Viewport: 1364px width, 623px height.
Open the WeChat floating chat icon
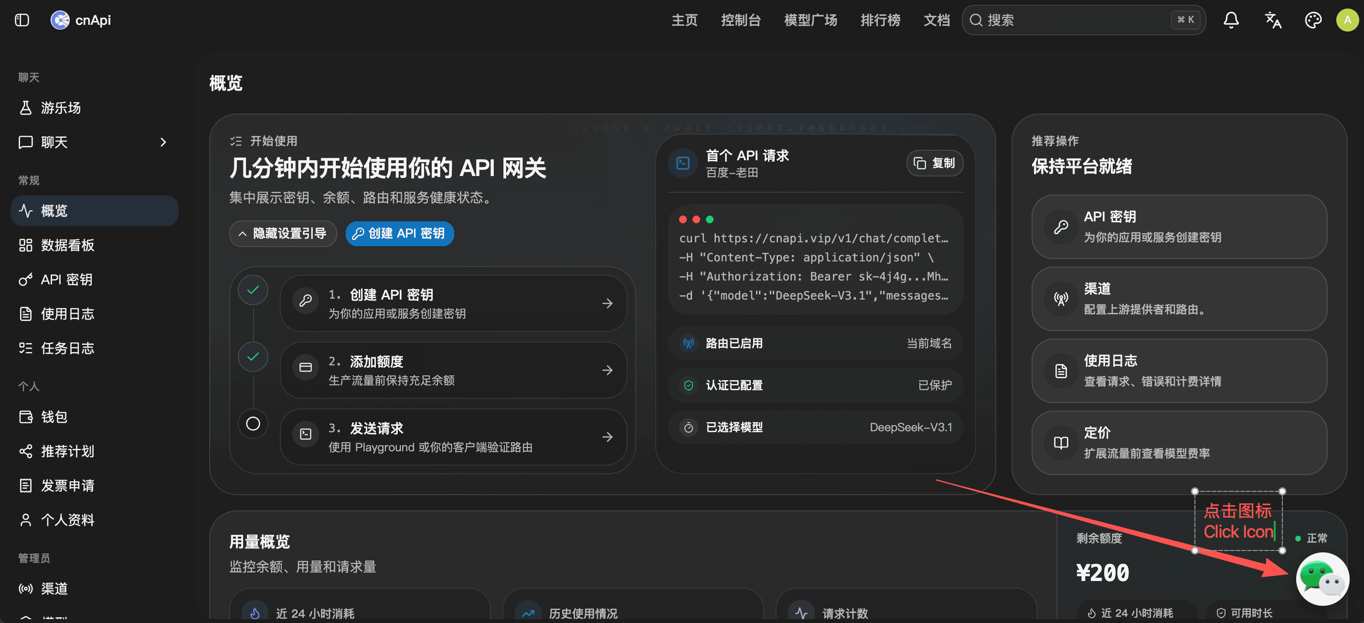[x=1322, y=579]
